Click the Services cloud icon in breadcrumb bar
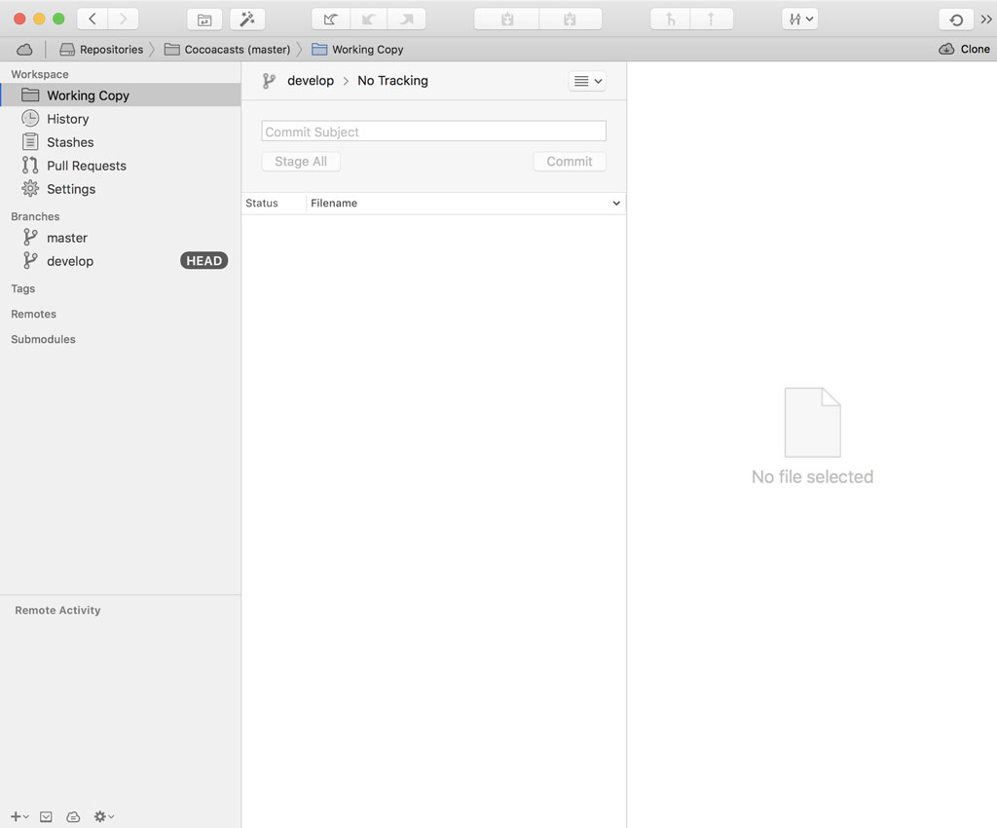The width and height of the screenshot is (997, 828). coord(24,50)
